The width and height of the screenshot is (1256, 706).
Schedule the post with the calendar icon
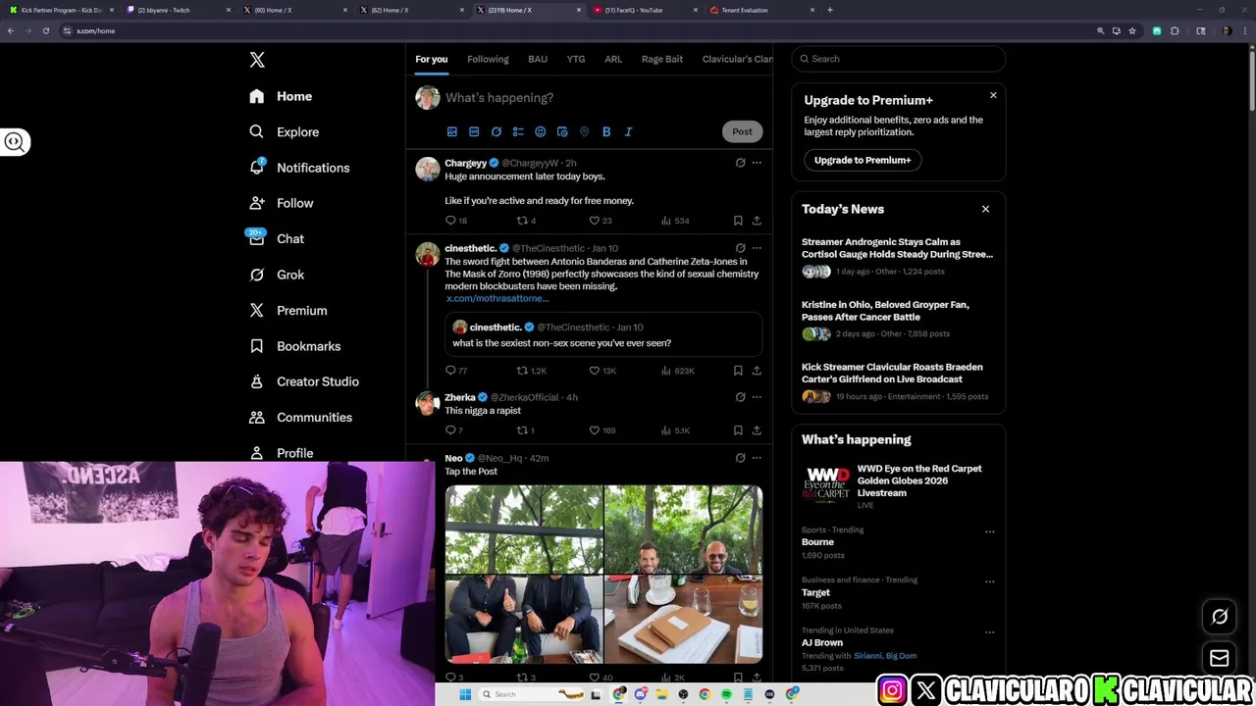[x=562, y=131]
